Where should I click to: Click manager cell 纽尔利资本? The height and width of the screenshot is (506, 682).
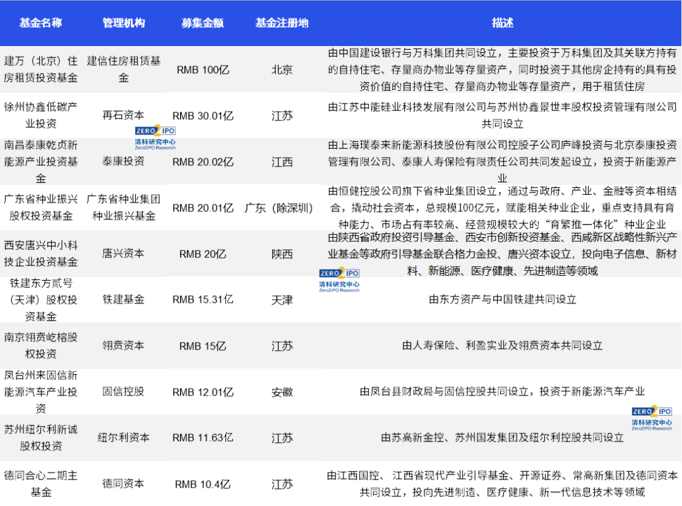pyautogui.click(x=124, y=437)
